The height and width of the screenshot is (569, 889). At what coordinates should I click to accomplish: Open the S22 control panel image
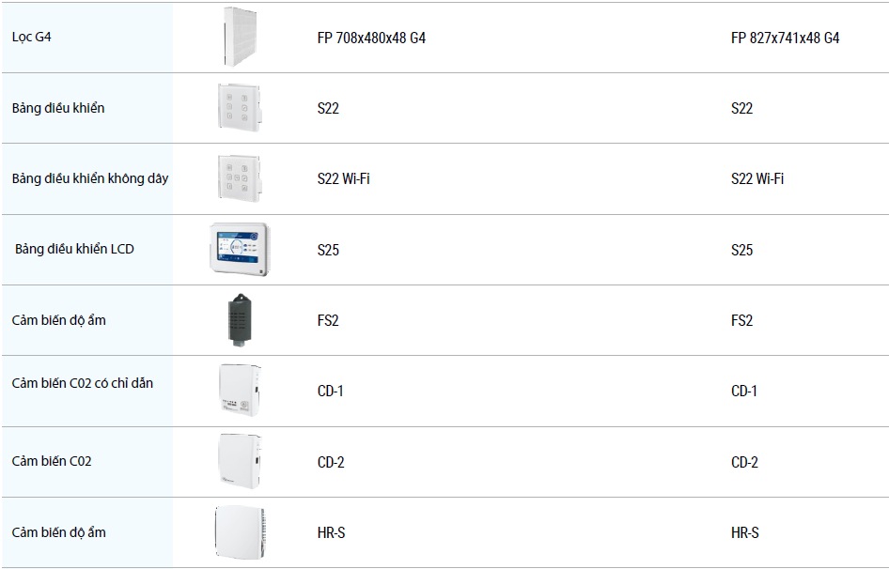pos(239,108)
